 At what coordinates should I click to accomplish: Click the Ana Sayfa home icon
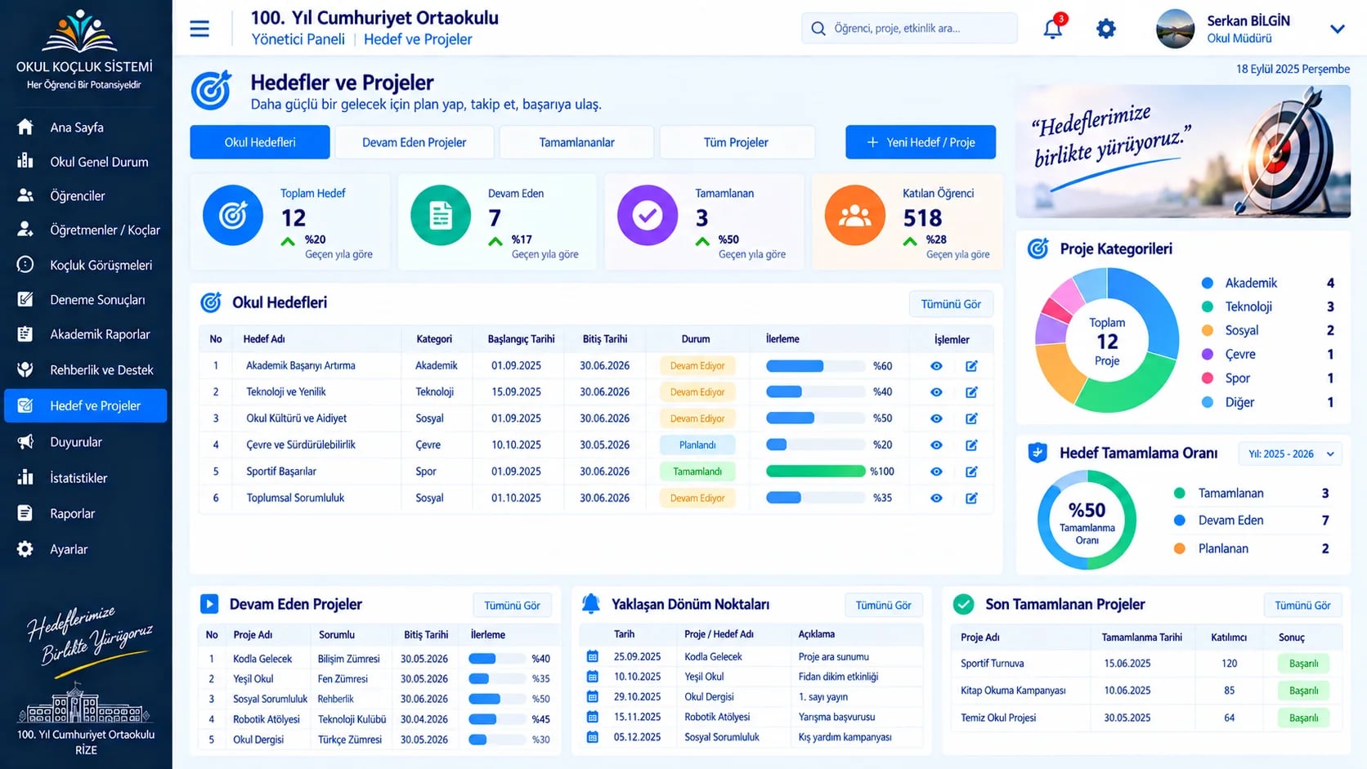pyautogui.click(x=25, y=127)
